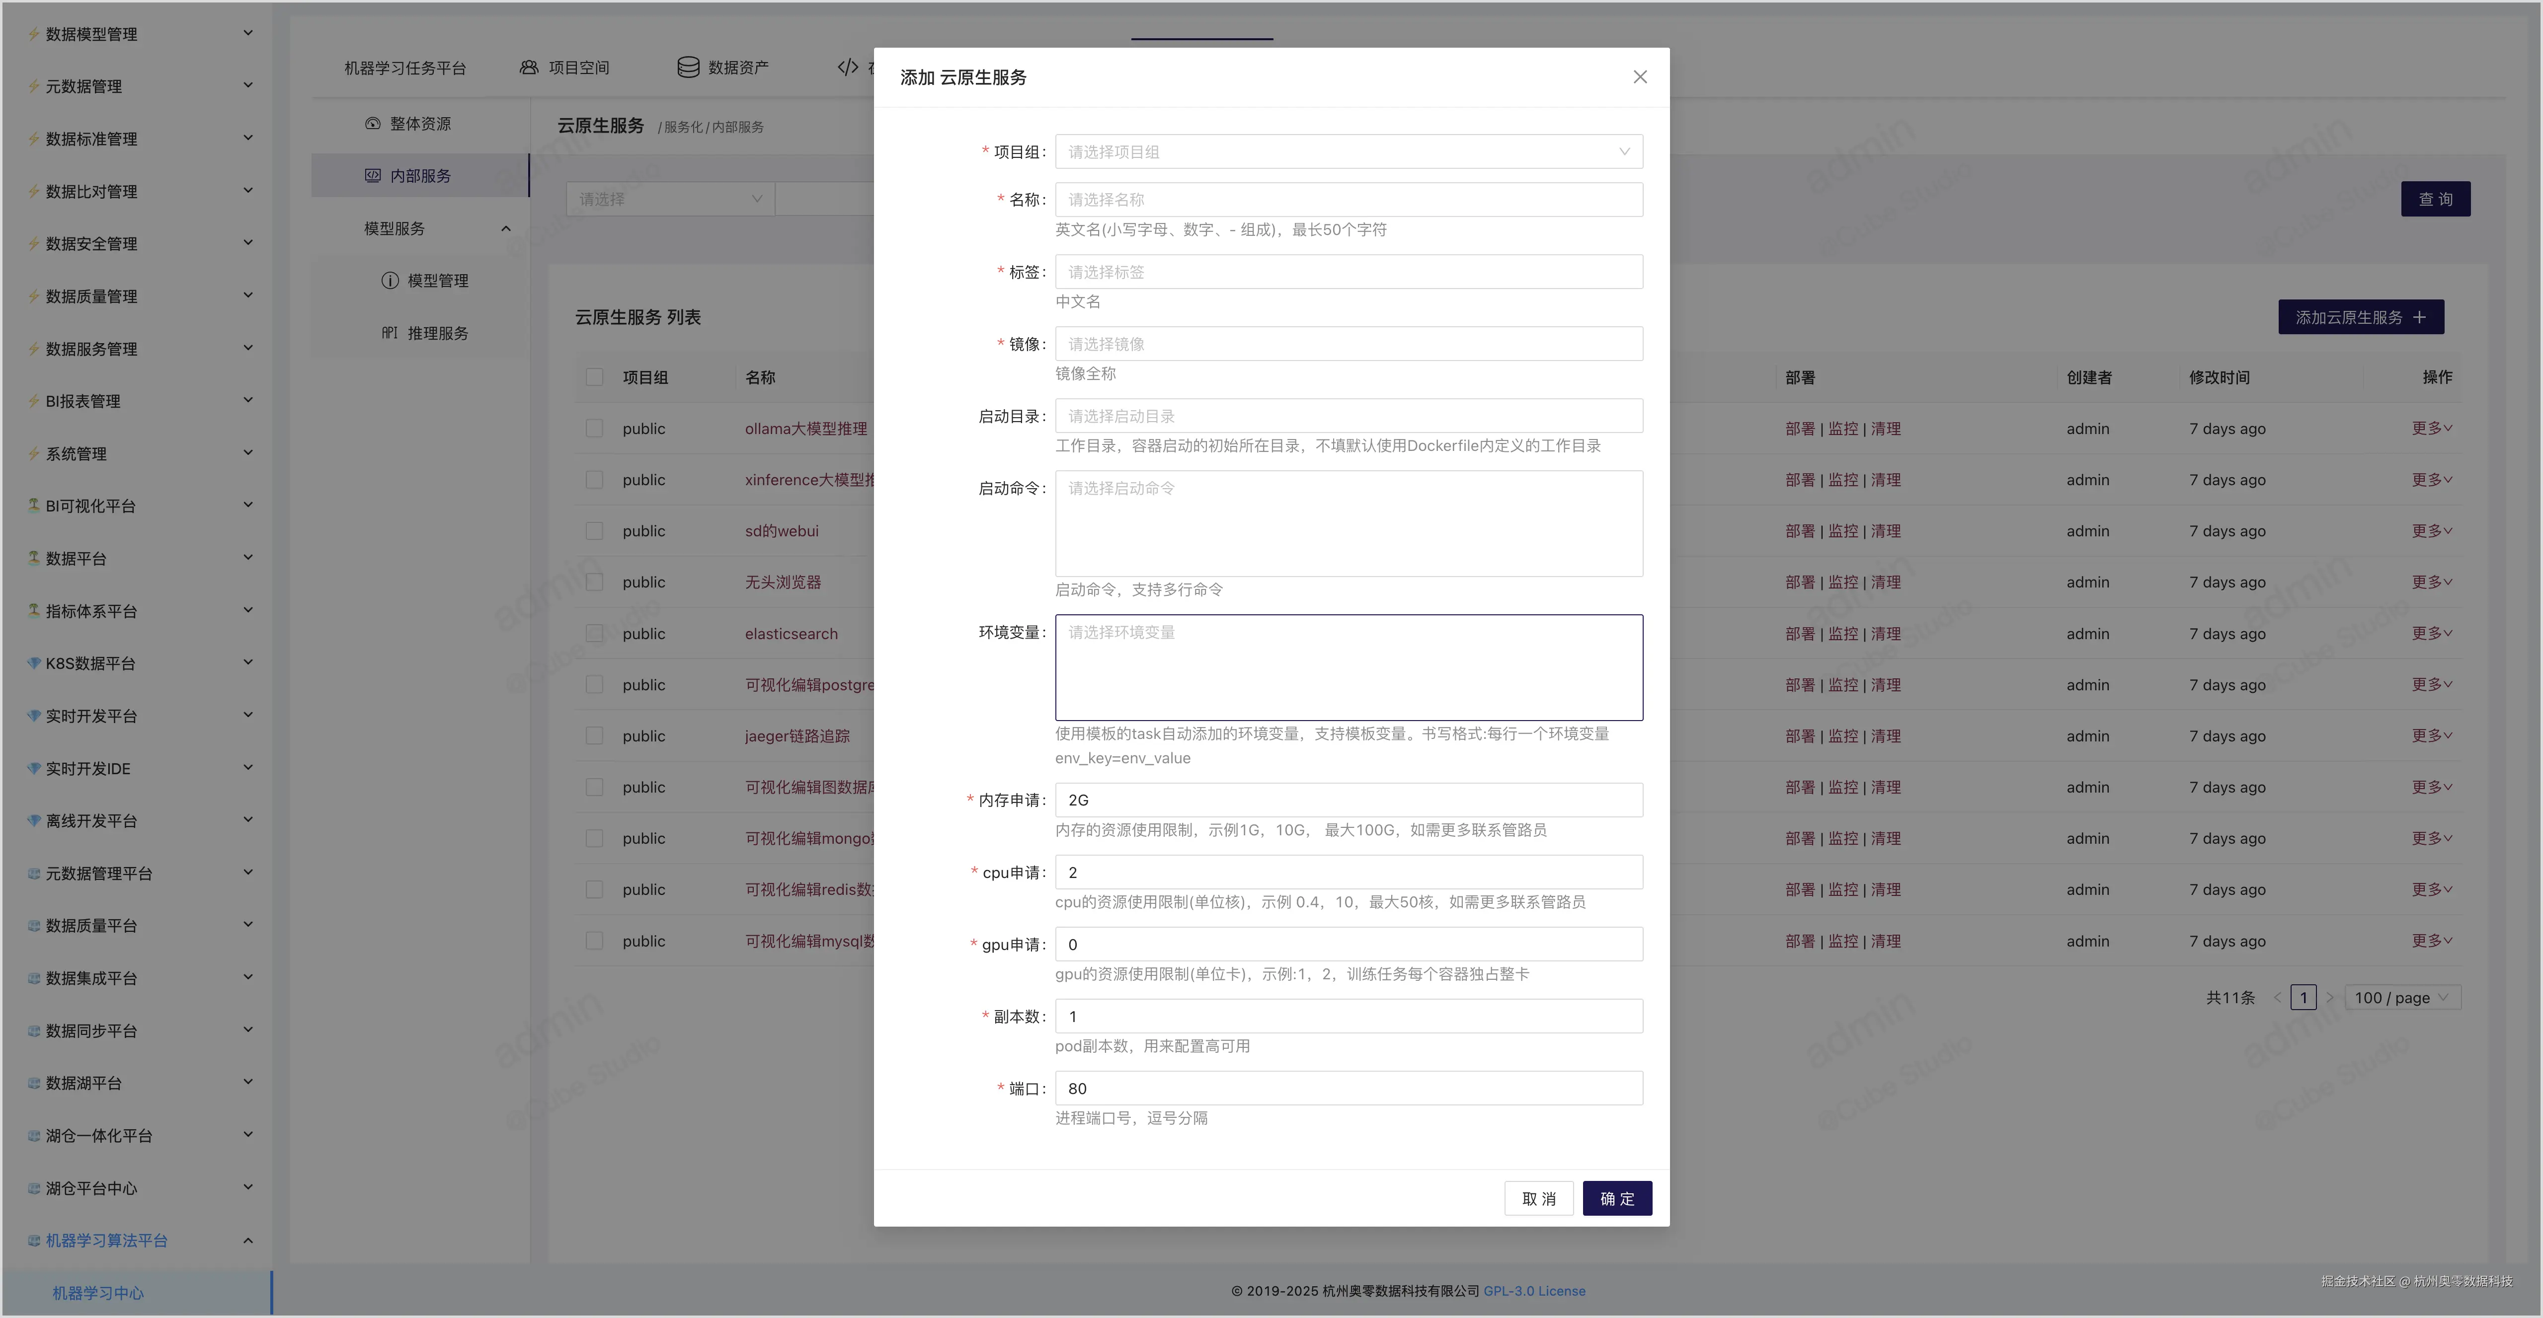
Task: Tick the select-all checkbox in table header
Action: point(594,377)
